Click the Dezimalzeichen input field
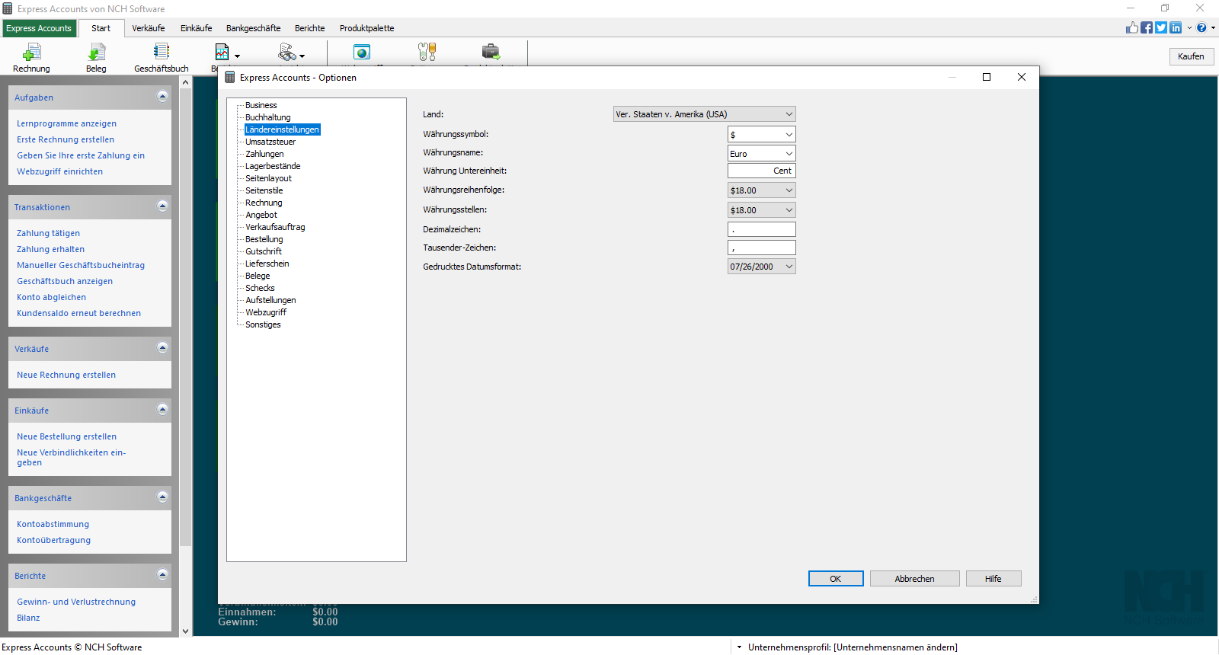1219x655 pixels. pyautogui.click(x=762, y=229)
